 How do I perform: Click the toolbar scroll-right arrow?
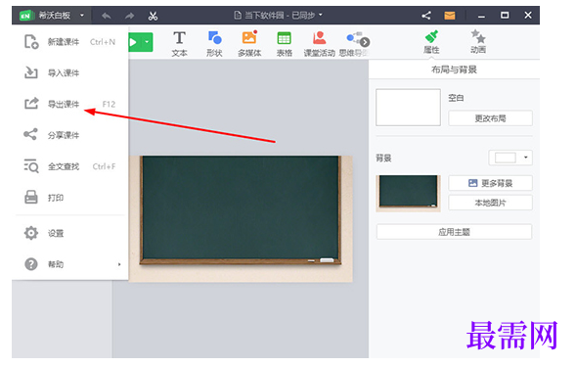(x=365, y=42)
